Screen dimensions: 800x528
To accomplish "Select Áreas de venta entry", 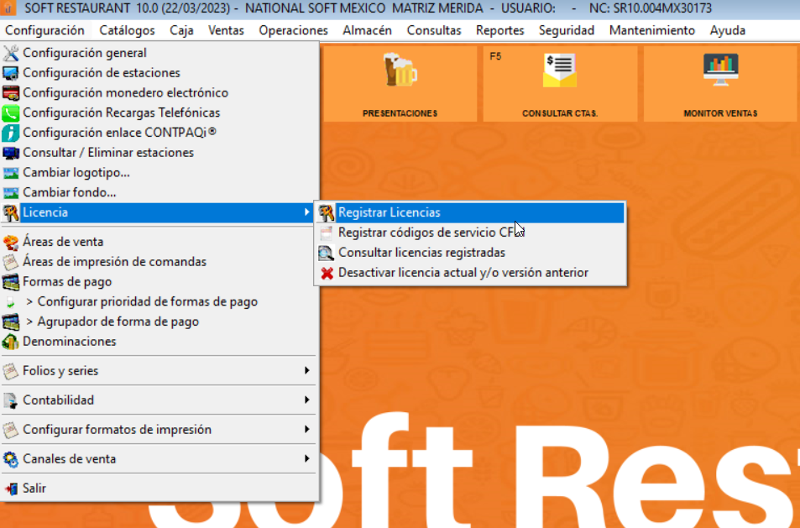I will point(159,242).
